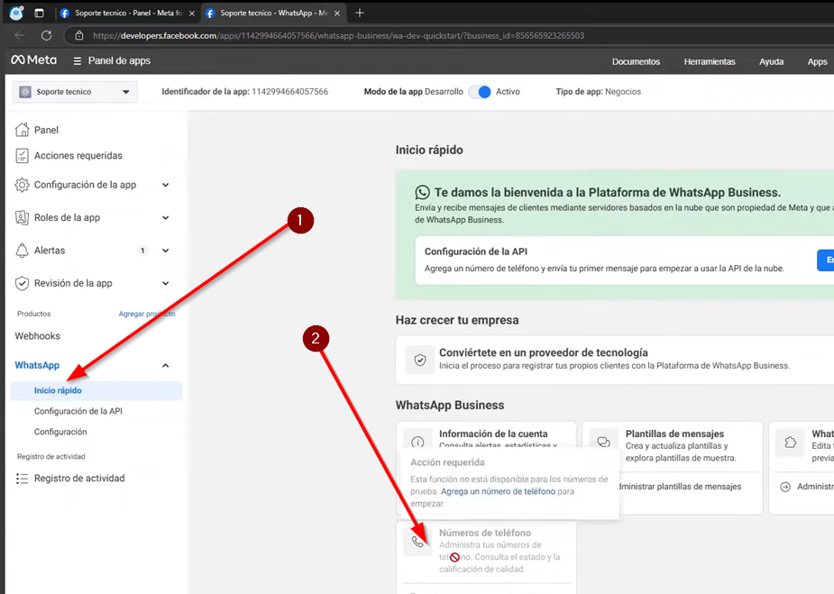The height and width of the screenshot is (594, 834).
Task: Click the blue button in Configuración de la API card
Action: point(826,260)
